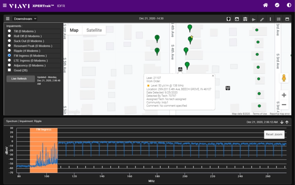Switch to the Satellite map view
This screenshot has width=295, height=185.
point(94,30)
